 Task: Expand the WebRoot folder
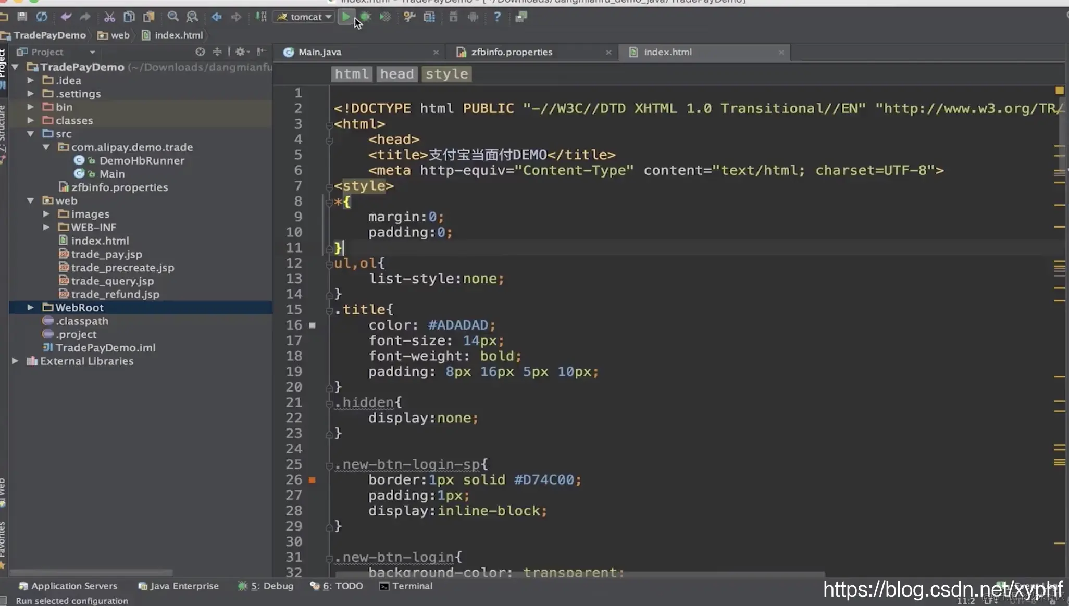[30, 308]
